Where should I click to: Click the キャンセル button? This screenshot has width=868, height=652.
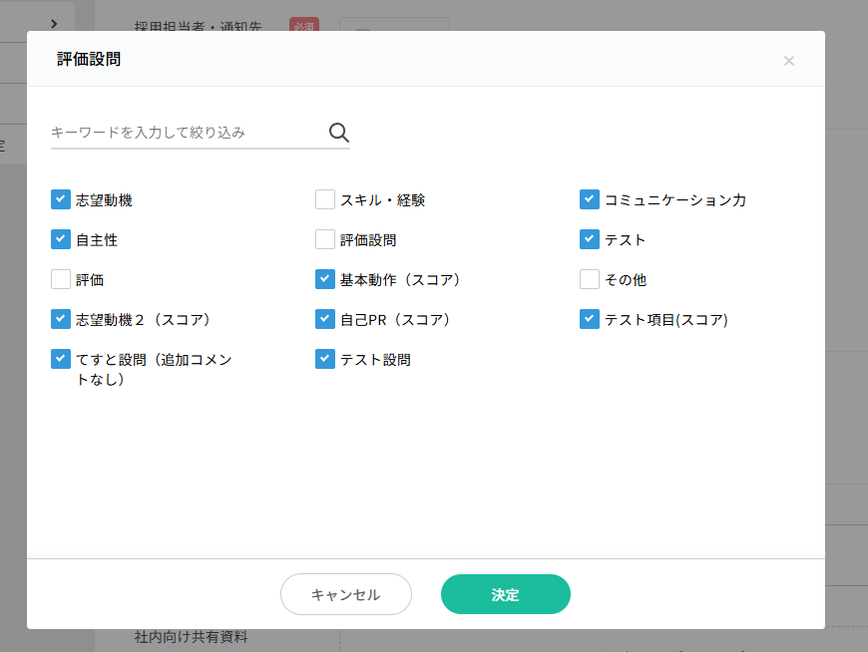(345, 594)
